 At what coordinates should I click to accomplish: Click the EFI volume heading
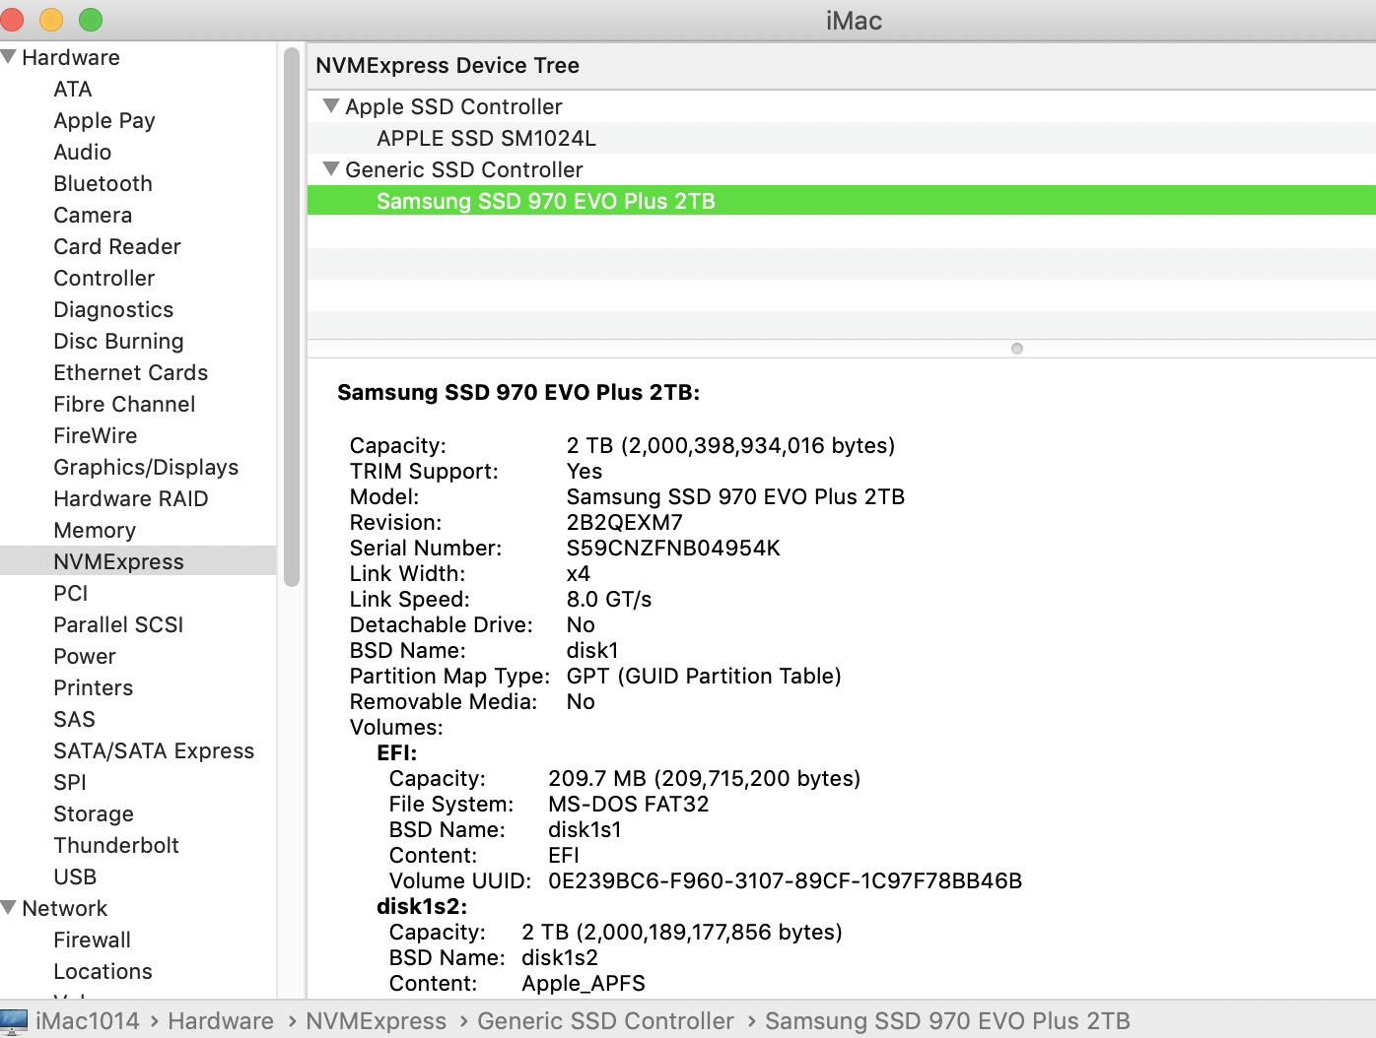397,752
